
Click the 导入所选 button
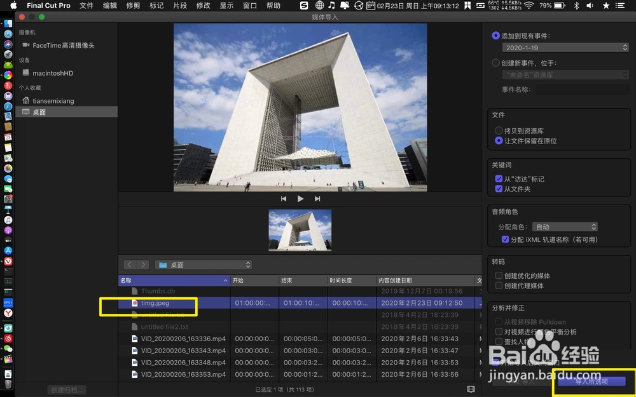pyautogui.click(x=592, y=381)
